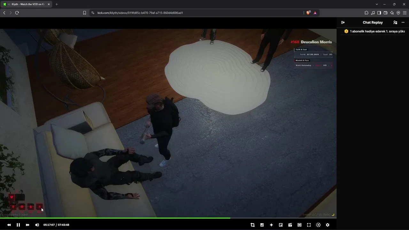
Task: Mute the video with the speaker icon
Action: point(37,225)
